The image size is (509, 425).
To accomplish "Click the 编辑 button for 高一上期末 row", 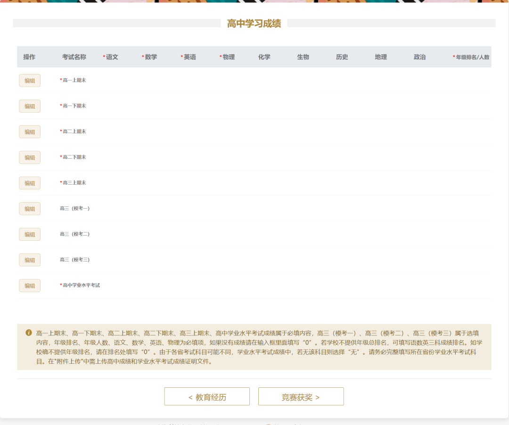I will coord(30,80).
